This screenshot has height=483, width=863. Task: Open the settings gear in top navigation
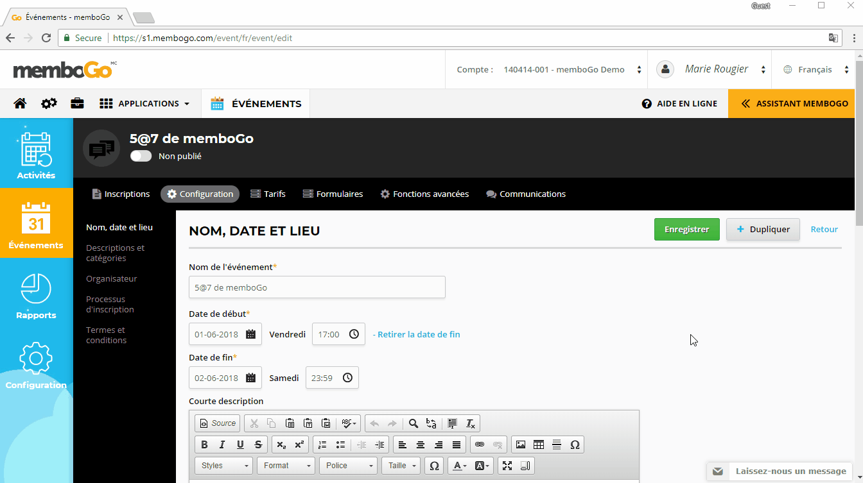coord(49,103)
